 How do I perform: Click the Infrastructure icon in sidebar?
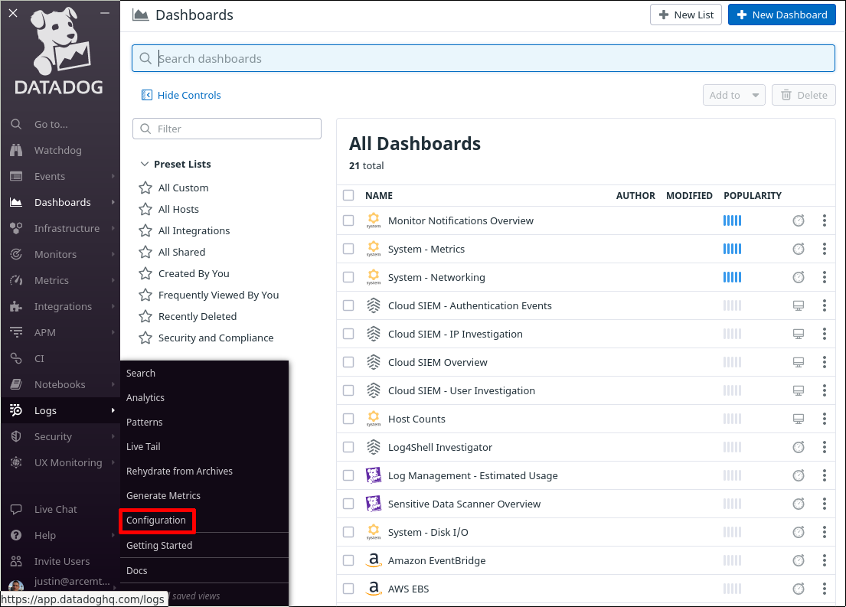point(16,228)
